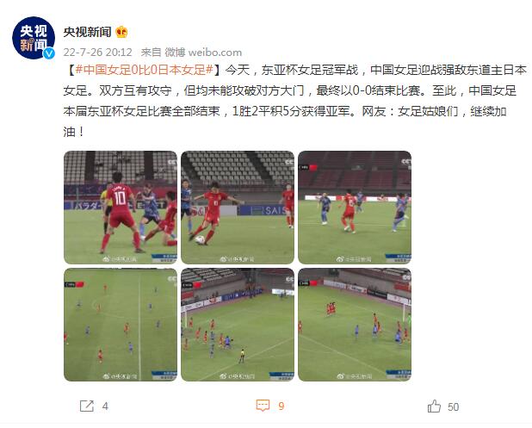Click the repost count 4

(x=105, y=406)
